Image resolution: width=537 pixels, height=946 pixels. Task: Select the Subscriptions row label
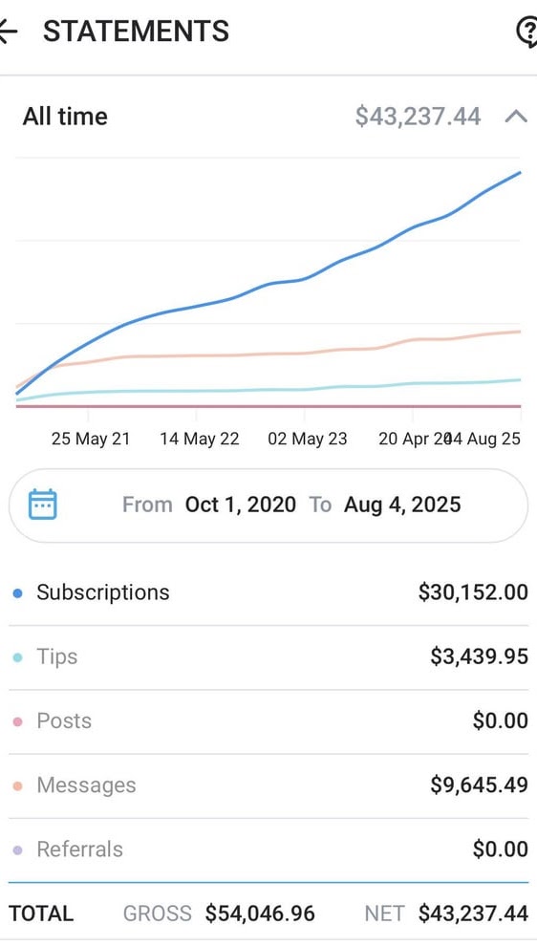click(103, 592)
